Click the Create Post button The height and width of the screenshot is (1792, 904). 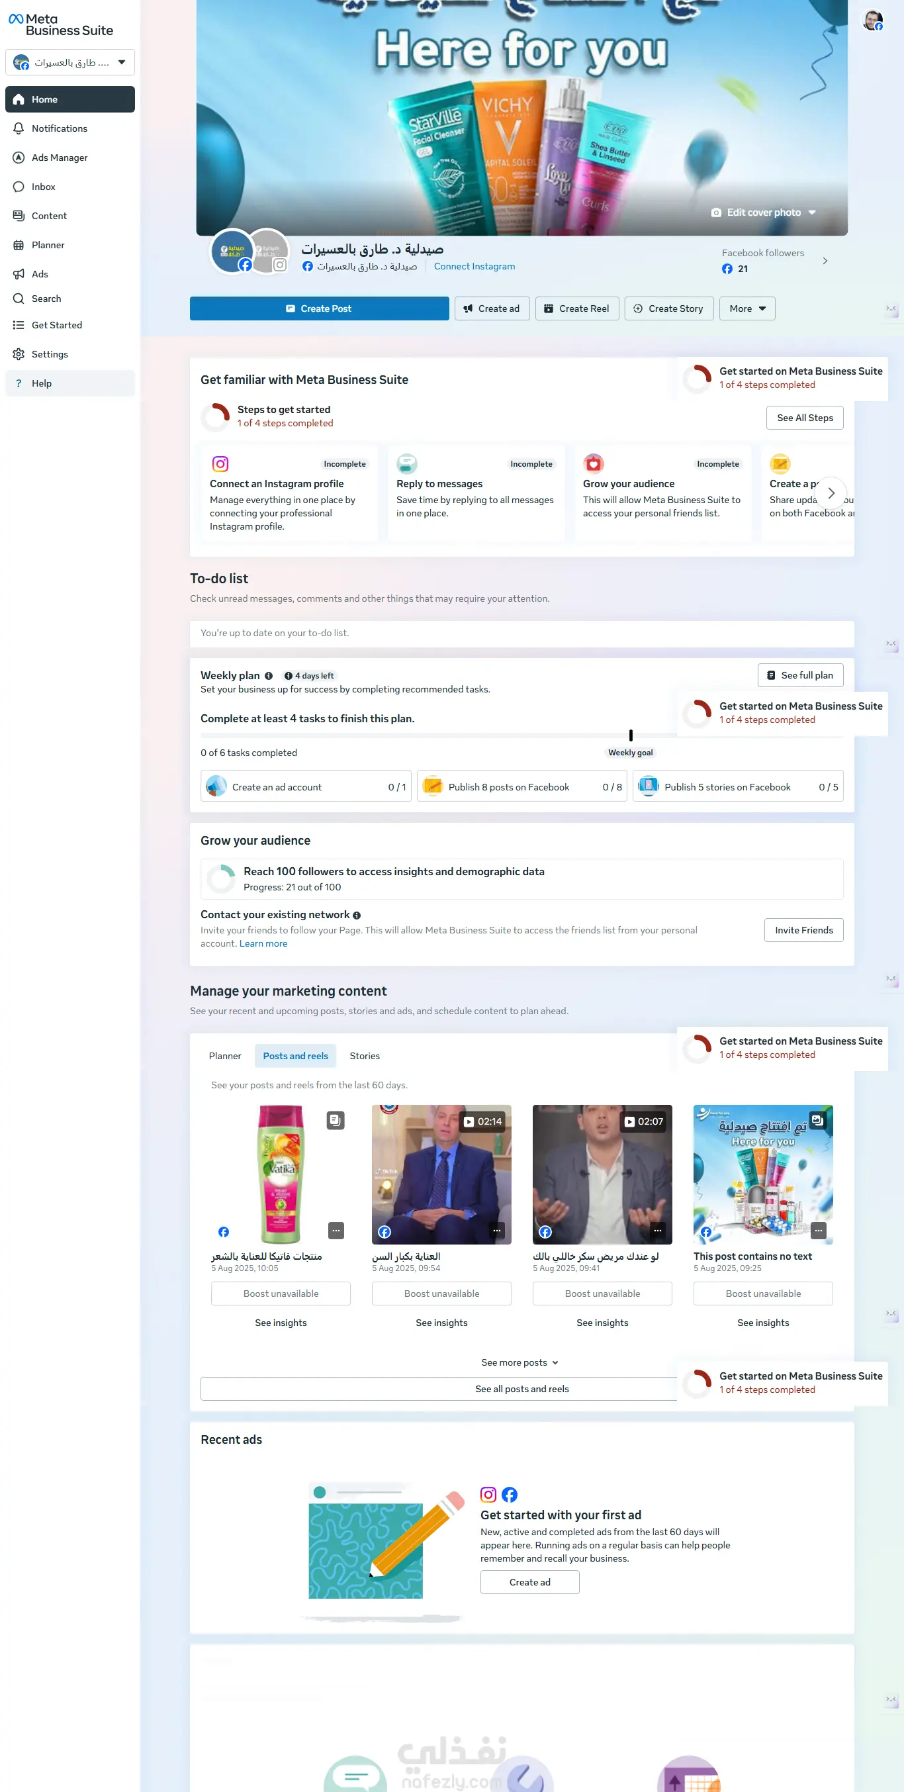[319, 309]
